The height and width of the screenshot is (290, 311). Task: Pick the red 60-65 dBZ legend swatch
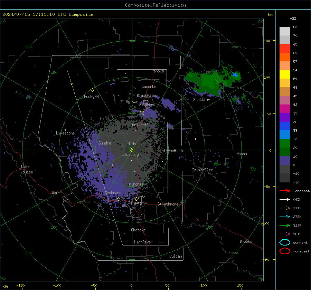pos(285,49)
